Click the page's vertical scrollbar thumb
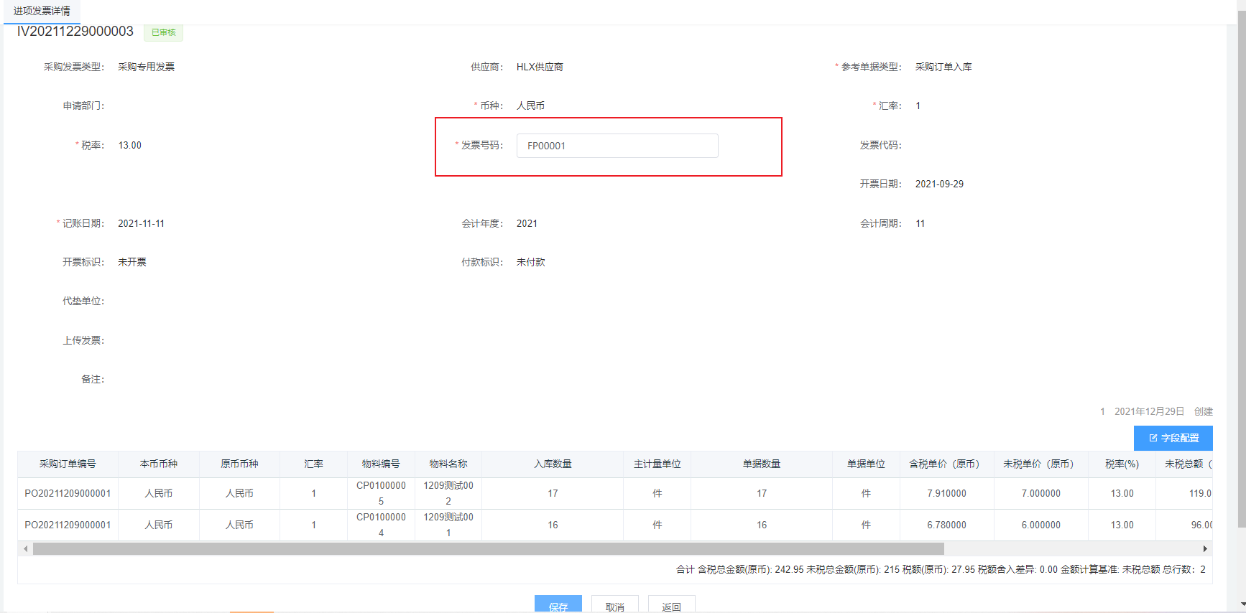The width and height of the screenshot is (1246, 613). (x=1241, y=273)
